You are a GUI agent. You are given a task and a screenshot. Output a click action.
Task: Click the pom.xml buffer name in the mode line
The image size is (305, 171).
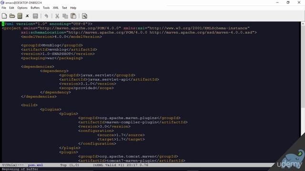tap(35, 165)
